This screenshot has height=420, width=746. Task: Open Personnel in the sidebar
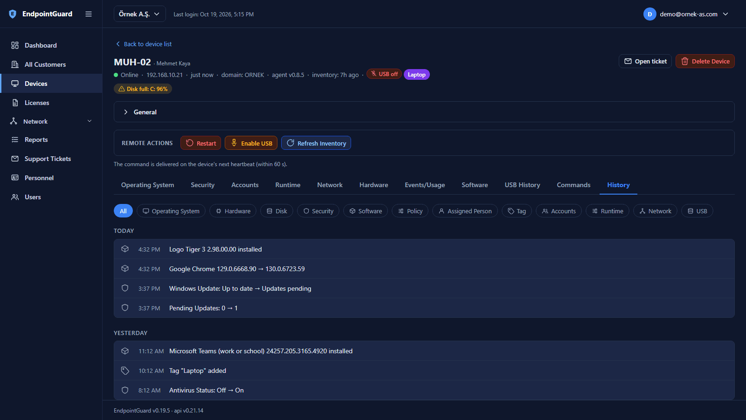coord(51,178)
